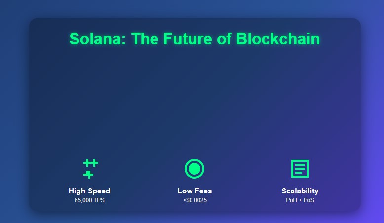Click the "PoH" abbreviation under Scalability
This screenshot has height=223, width=384.
(291, 201)
